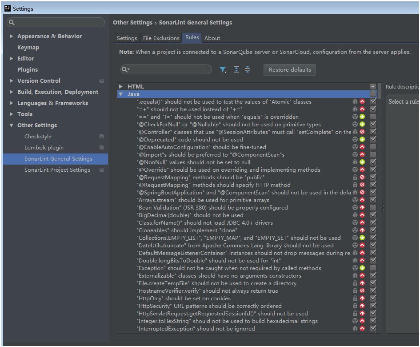Toggle the Java group checkbox
Screen dimensions: 420x347
click(373, 94)
